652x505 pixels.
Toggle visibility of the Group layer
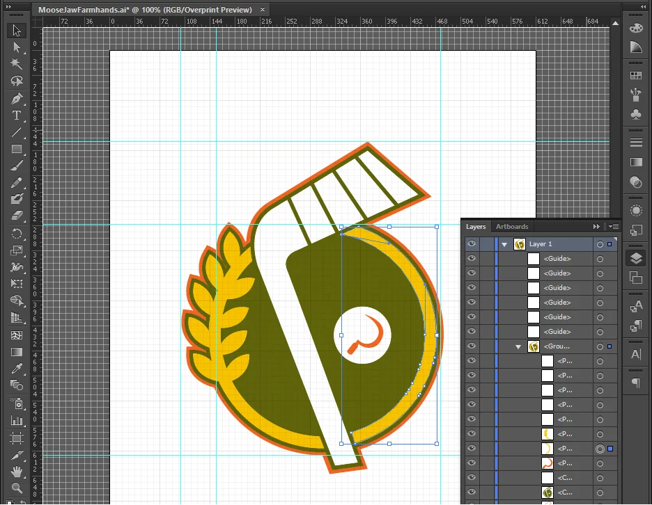coord(472,346)
